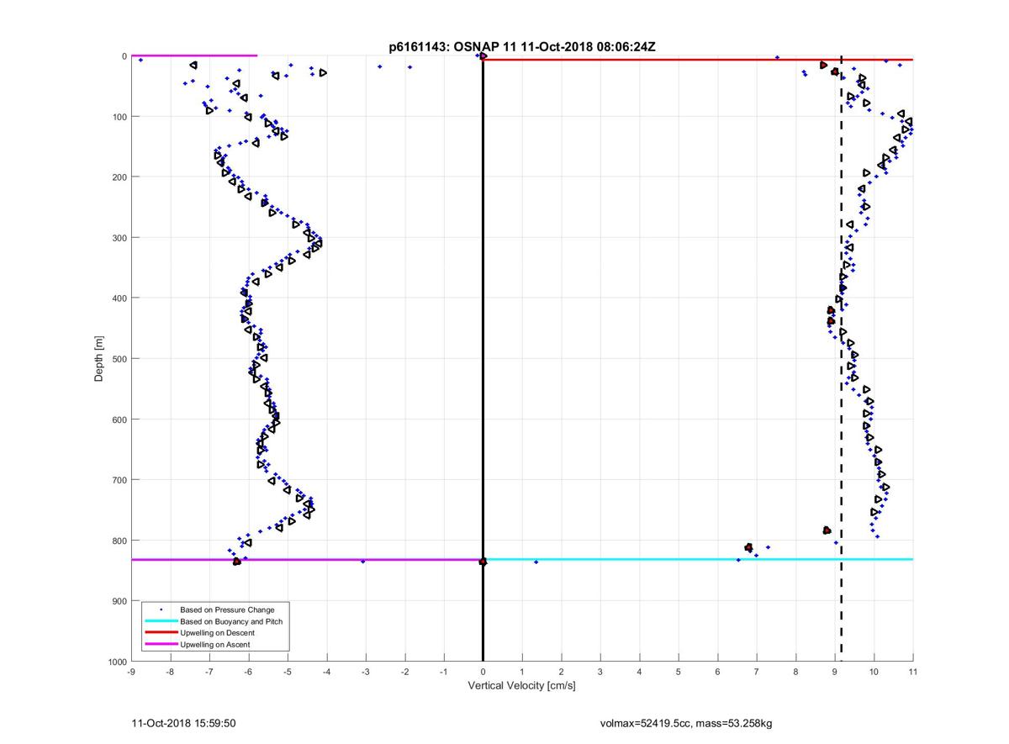Click the red marker at zero velocity near 835 m
Image resolution: width=1009 pixels, height=744 pixels.
click(483, 562)
